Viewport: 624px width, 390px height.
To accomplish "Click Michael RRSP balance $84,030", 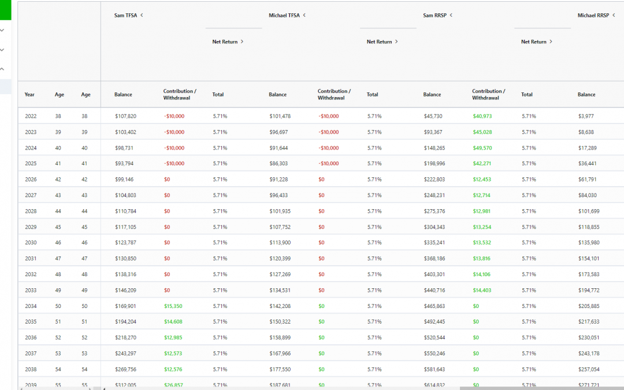I will (x=588, y=195).
